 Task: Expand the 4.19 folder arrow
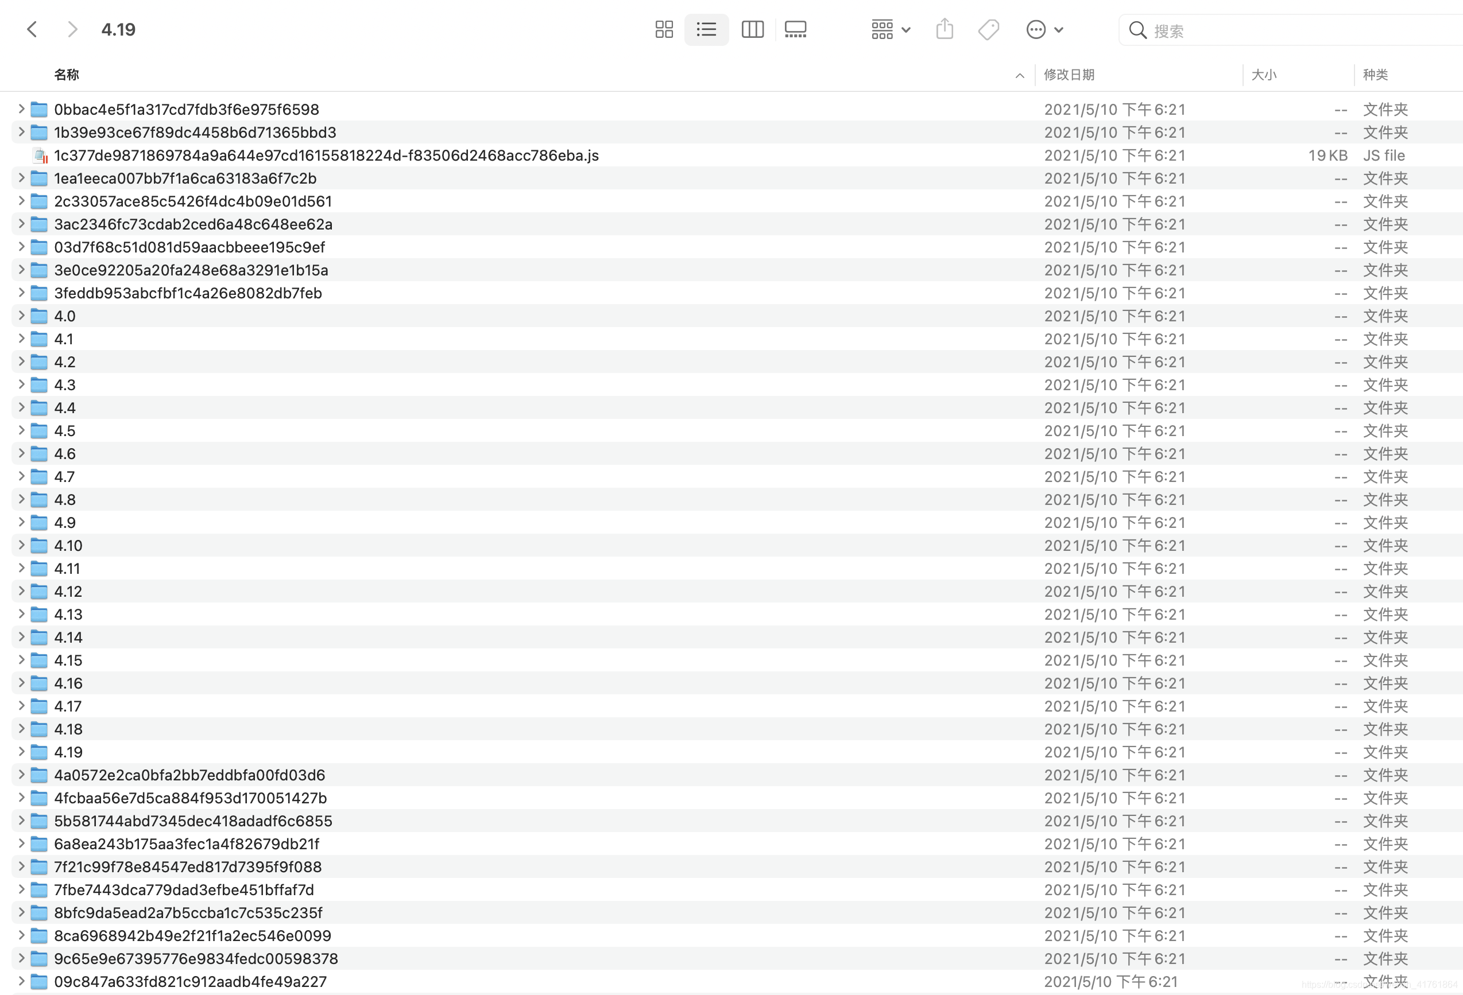tap(21, 752)
